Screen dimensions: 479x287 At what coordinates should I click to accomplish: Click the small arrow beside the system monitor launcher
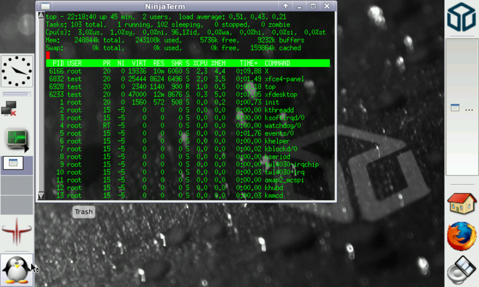tap(27, 149)
